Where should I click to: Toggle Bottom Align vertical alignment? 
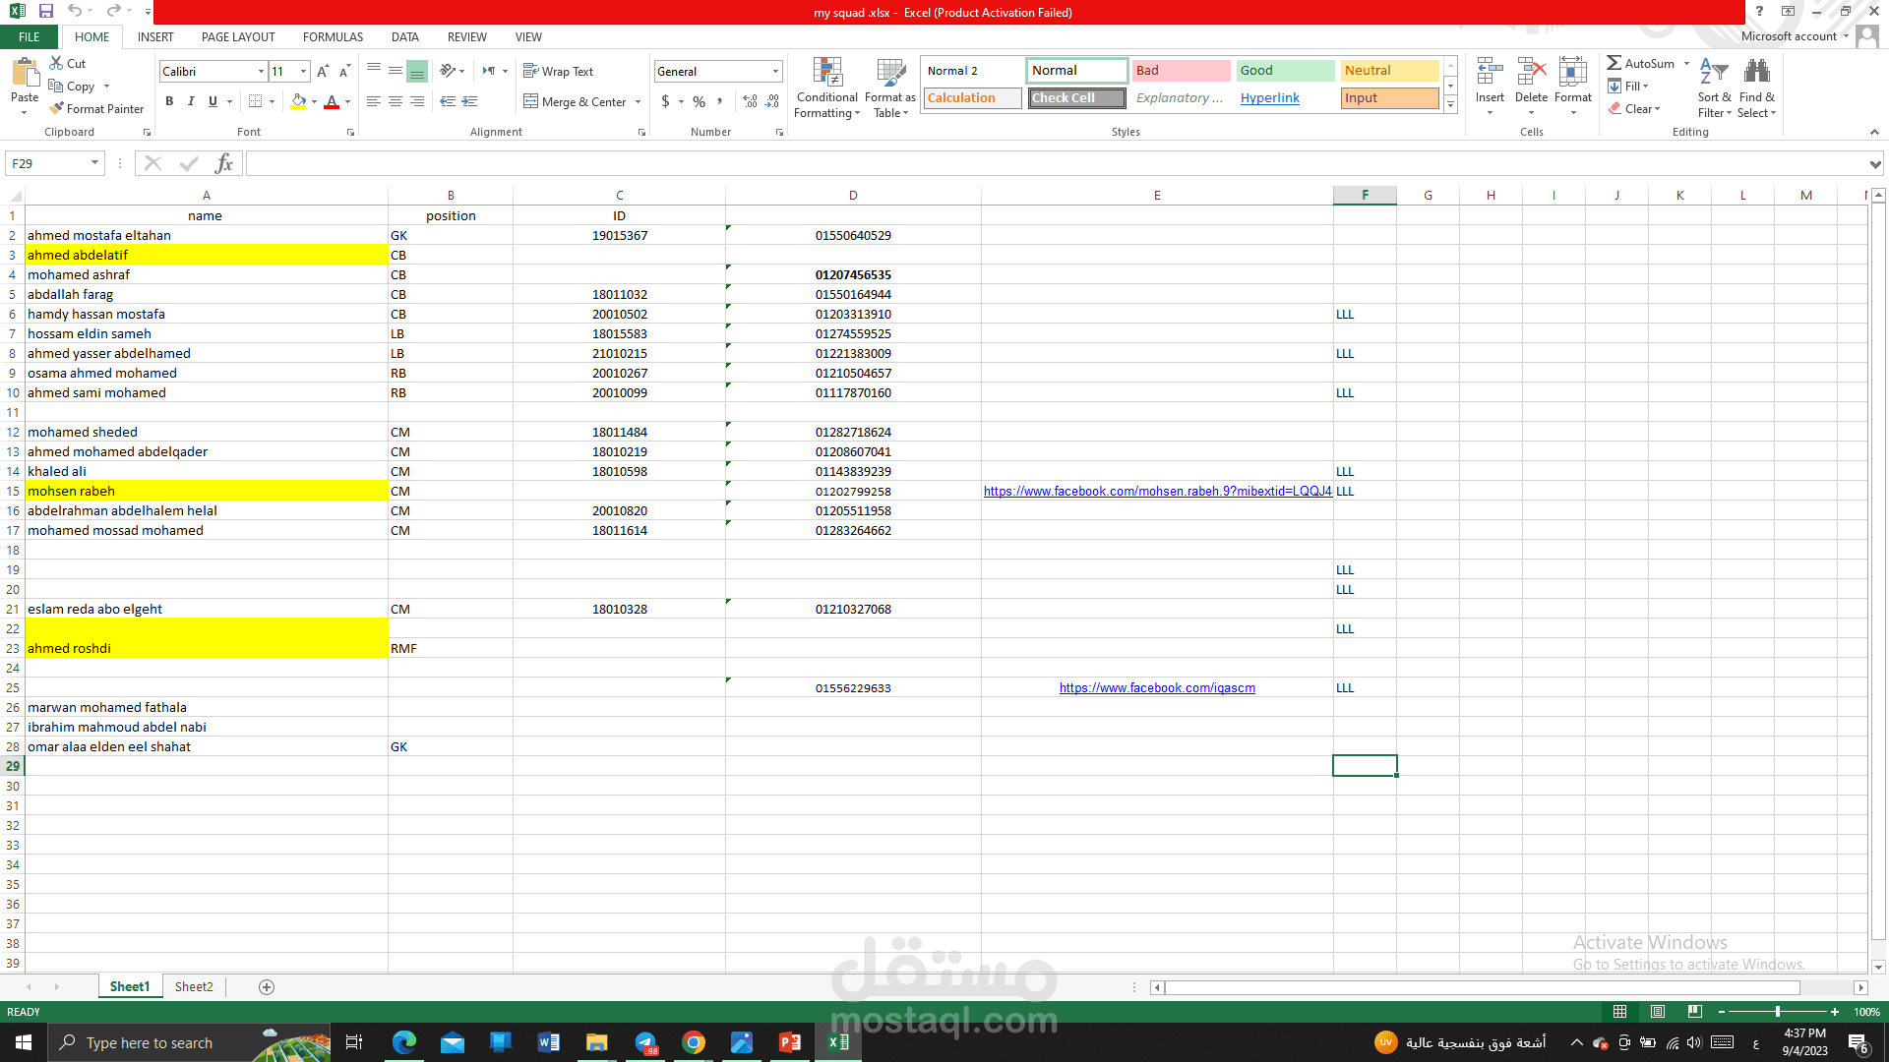[x=417, y=72]
